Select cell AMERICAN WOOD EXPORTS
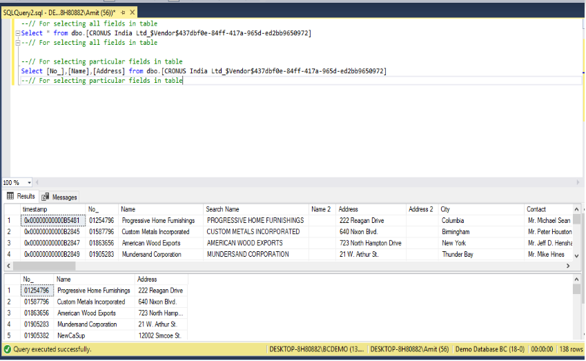The image size is (586, 361). 256,243
